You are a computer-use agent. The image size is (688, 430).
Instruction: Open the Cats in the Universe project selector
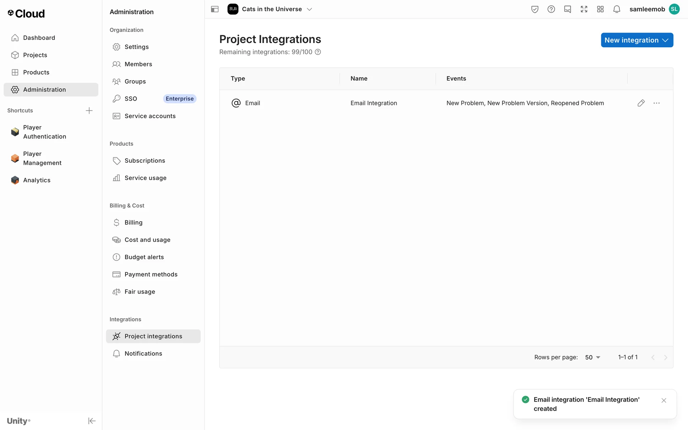(x=272, y=9)
